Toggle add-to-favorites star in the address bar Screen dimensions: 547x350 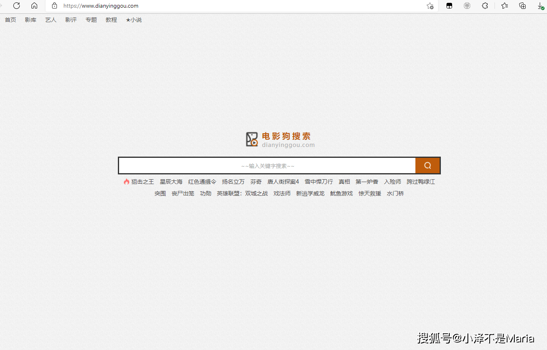point(430,6)
